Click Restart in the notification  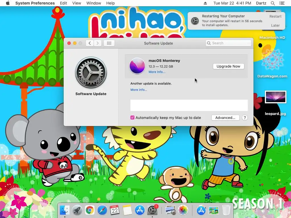point(275,16)
